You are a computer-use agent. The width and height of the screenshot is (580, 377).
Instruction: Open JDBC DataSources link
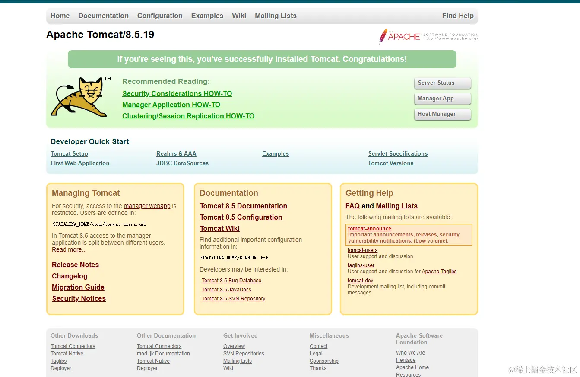(182, 163)
